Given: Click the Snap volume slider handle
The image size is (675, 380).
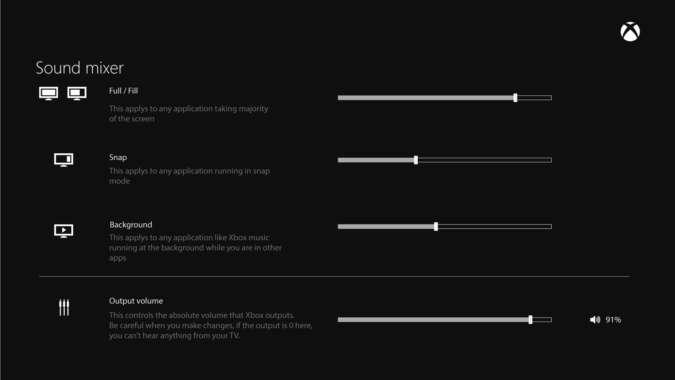Looking at the screenshot, I should coord(416,160).
